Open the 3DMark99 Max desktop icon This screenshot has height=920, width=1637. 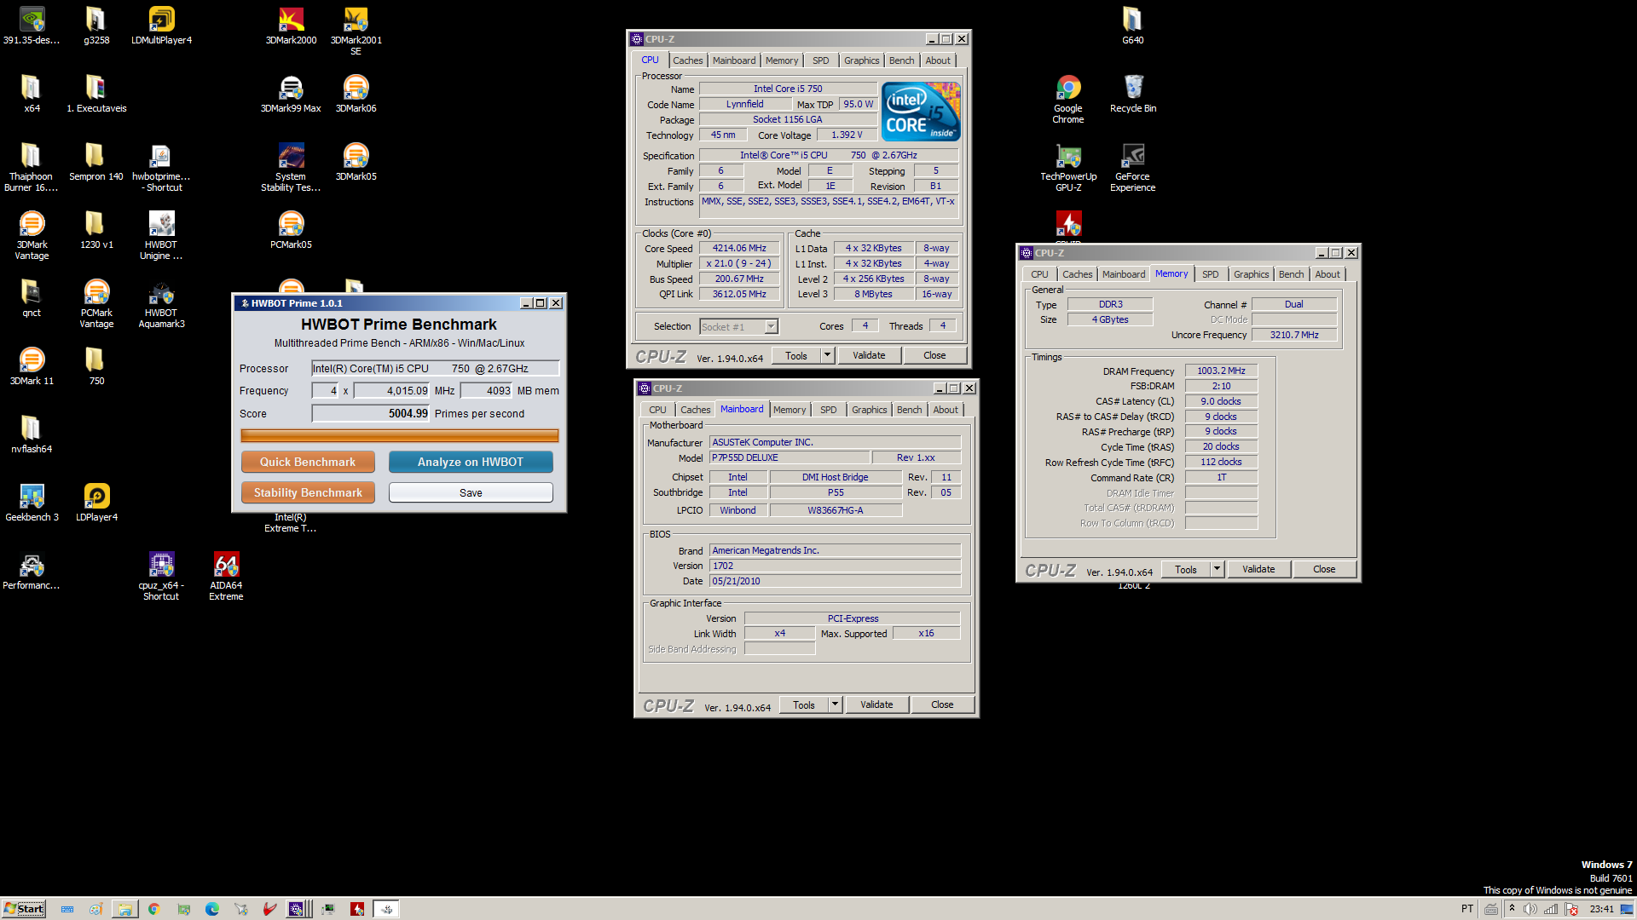pos(291,94)
